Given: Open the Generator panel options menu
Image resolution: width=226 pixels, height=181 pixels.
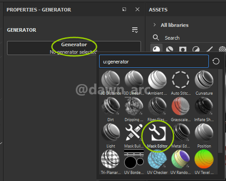Looking at the screenshot, I should tap(135, 30).
